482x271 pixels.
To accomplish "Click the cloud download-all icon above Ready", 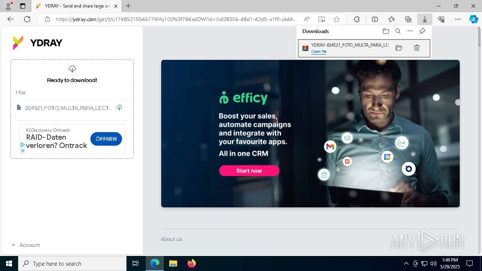I will [x=72, y=69].
